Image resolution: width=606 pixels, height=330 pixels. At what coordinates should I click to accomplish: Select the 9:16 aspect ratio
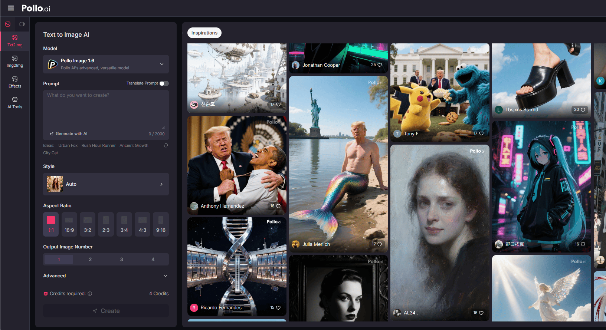(161, 224)
